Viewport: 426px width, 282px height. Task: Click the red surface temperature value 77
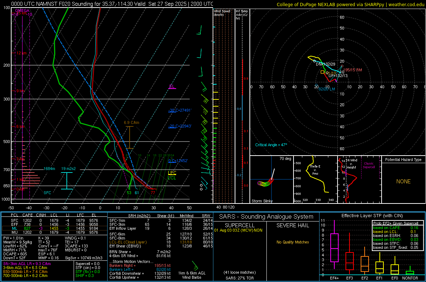coord(153,193)
